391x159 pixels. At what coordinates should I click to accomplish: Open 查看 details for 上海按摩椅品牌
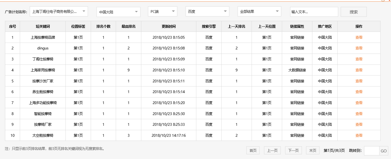coord(359,37)
